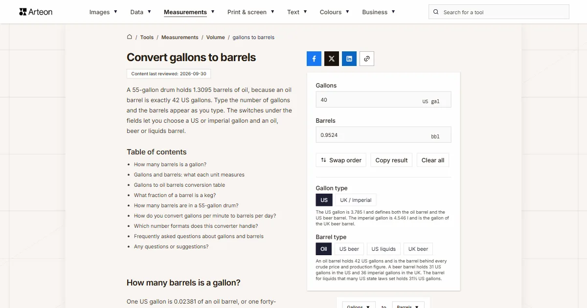Select UK beer barrel type
The width and height of the screenshot is (587, 308).
[418, 249]
